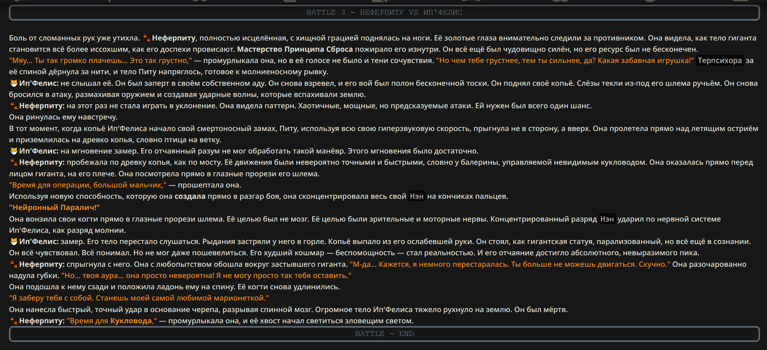Click the bold name "Ип'Фелис:" before "на мгновение замер"
Screen dimensions: 767x350
[x=39, y=151]
